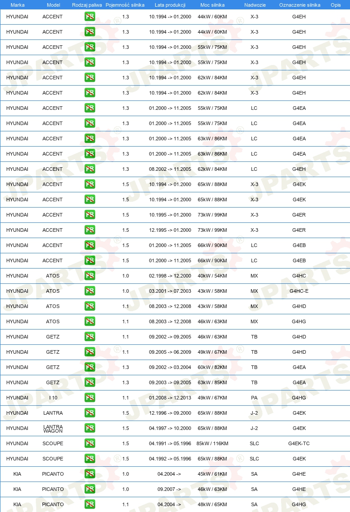The image size is (350, 512).
Task: Select the PA body code cell
Action: coord(254,398)
